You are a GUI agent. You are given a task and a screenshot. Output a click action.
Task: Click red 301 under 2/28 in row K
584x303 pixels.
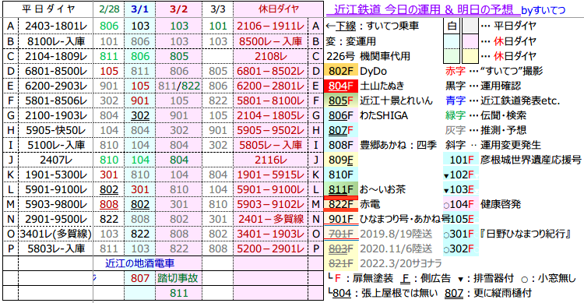click(x=109, y=174)
